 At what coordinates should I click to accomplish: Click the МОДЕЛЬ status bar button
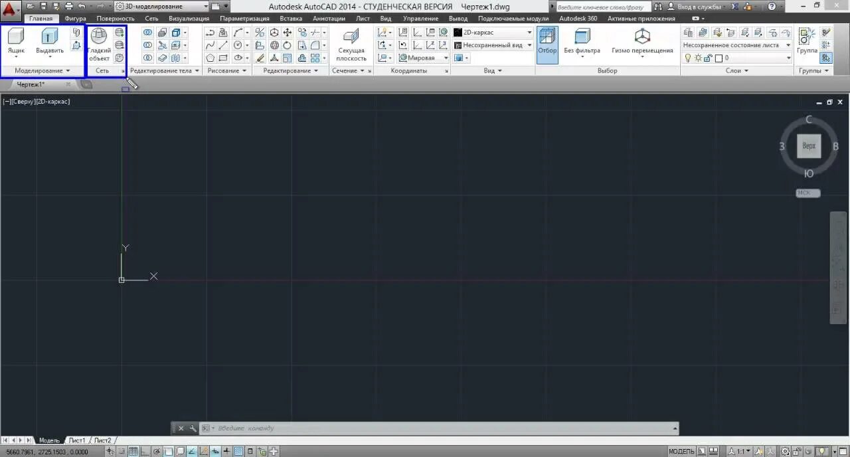click(681, 452)
